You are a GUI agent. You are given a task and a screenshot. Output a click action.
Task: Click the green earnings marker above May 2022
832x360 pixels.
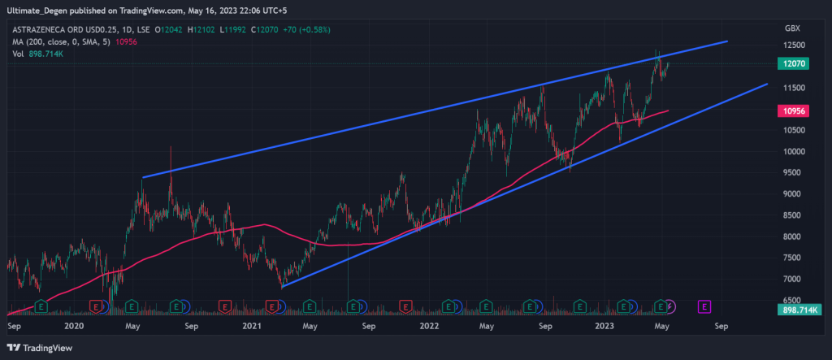[x=486, y=306]
